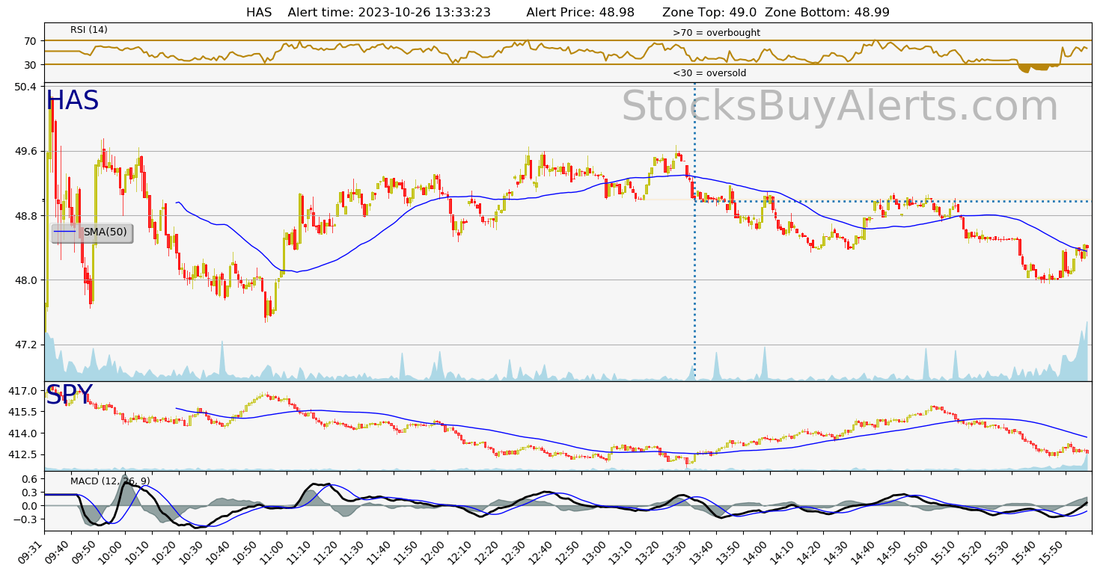Image resolution: width=1103 pixels, height=574 pixels.
Task: Click the MACD (12, 26, 9) label
Action: (x=110, y=481)
